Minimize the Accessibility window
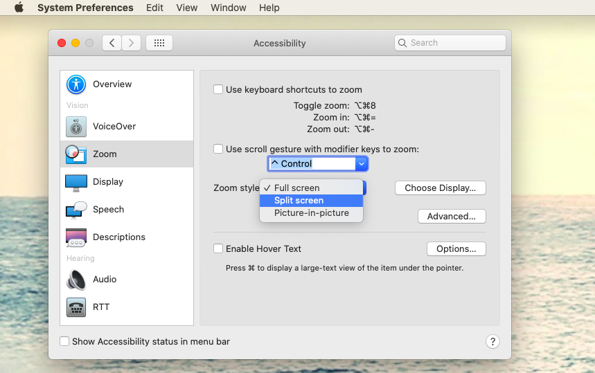595x373 pixels. tap(76, 43)
